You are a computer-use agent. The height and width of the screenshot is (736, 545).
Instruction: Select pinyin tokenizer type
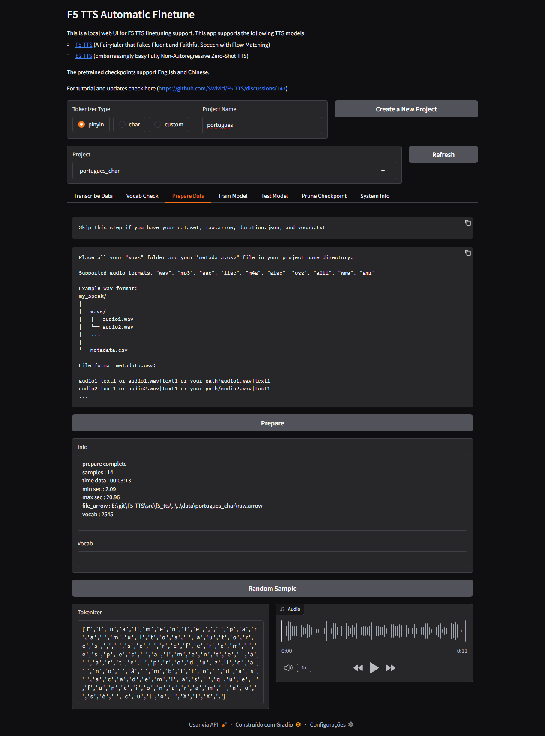(x=91, y=125)
